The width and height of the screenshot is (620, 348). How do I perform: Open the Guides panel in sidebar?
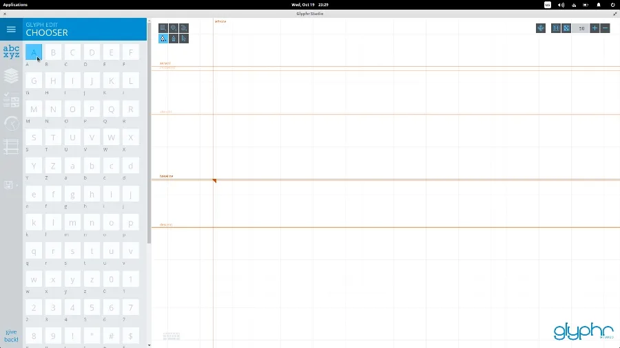[x=11, y=146]
